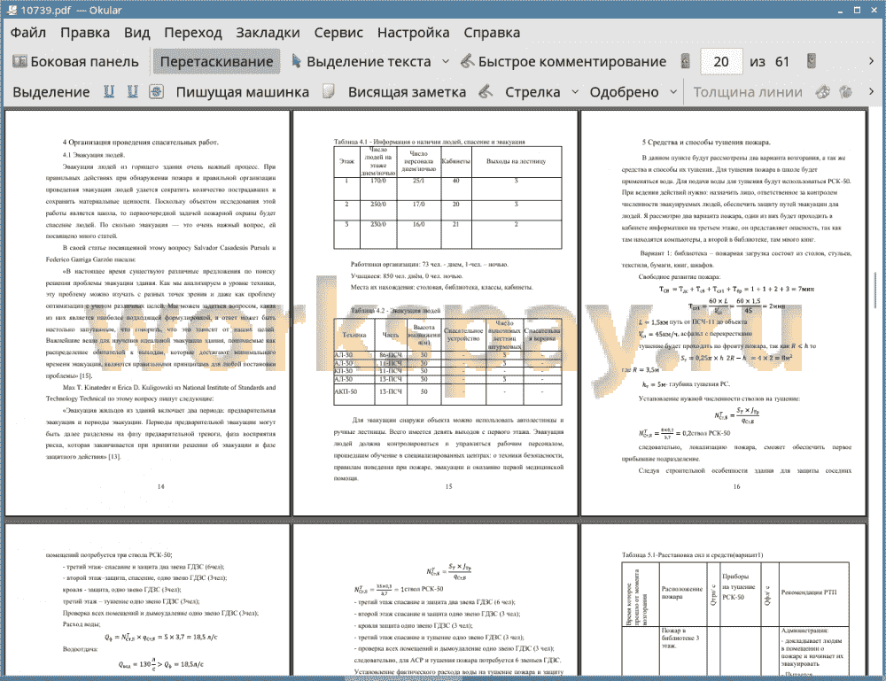Open the Закладки menu

click(x=268, y=33)
